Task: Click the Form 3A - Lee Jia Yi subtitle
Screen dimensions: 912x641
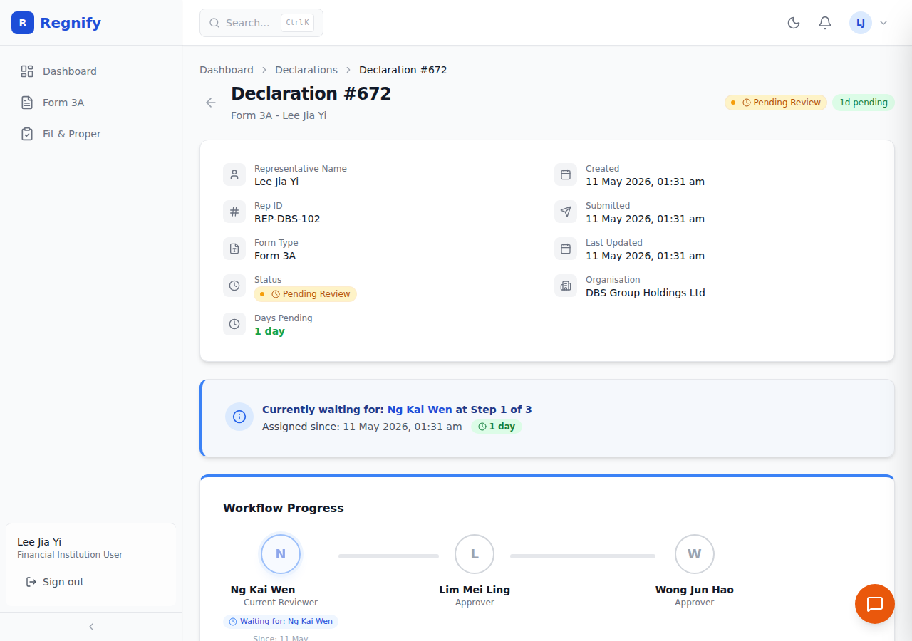Action: (279, 115)
